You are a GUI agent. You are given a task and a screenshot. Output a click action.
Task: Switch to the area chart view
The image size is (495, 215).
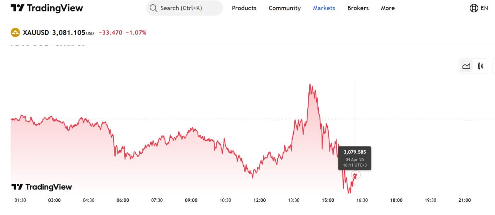pyautogui.click(x=466, y=66)
